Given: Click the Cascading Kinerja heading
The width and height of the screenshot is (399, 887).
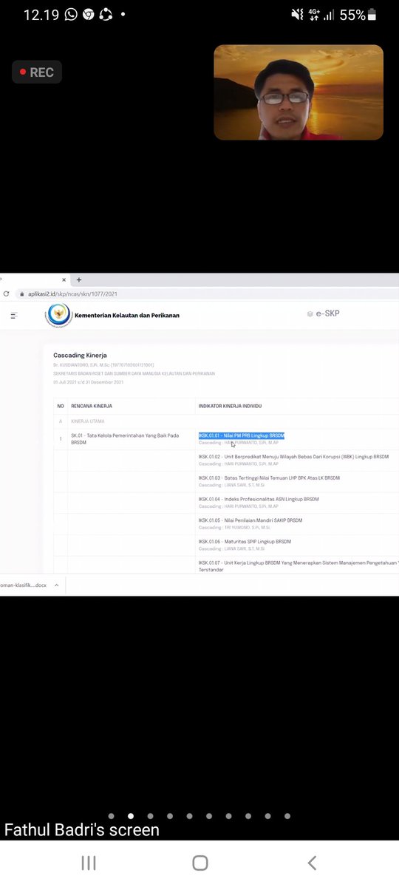Looking at the screenshot, I should coord(80,356).
